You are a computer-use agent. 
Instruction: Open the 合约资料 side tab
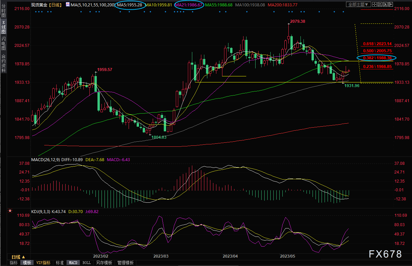point(3,63)
